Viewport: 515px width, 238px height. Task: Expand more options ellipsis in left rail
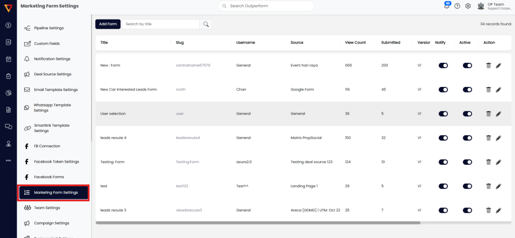(x=8, y=161)
